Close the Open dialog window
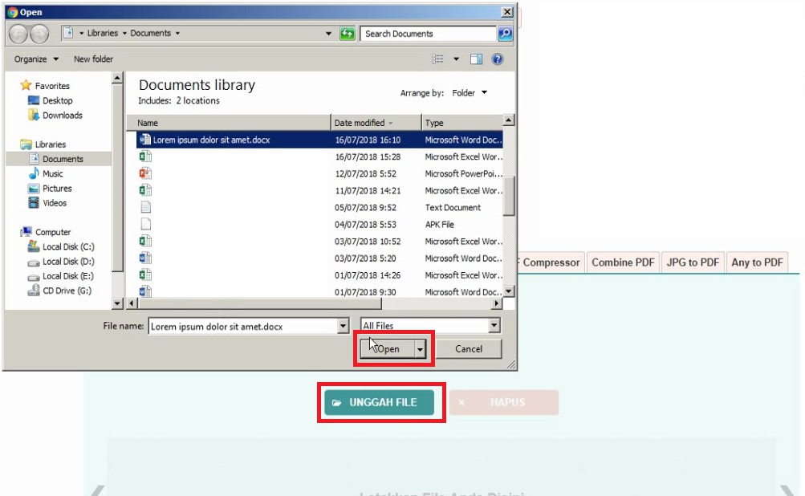The width and height of the screenshot is (805, 496). pos(507,12)
